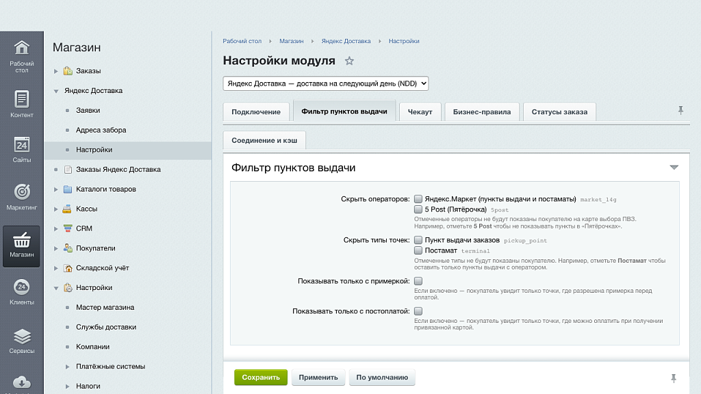
Task: Switch to the Бизнес-правила tab
Action: (481, 111)
